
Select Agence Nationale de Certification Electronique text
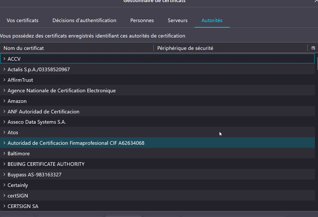tap(62, 91)
